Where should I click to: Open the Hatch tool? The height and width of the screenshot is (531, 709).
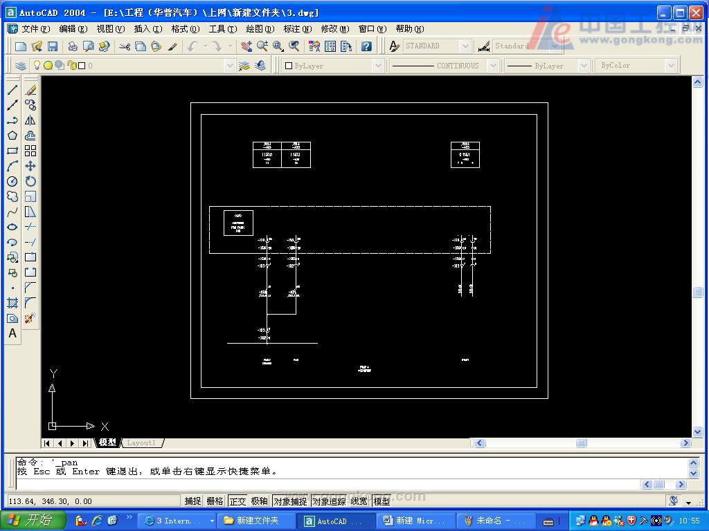tap(12, 303)
